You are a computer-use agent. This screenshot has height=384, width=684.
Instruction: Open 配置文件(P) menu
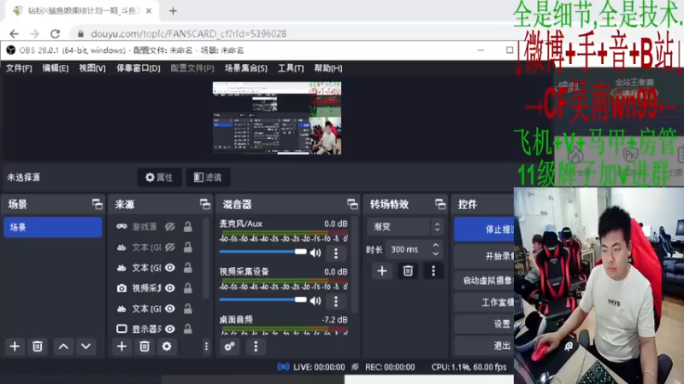(x=192, y=68)
